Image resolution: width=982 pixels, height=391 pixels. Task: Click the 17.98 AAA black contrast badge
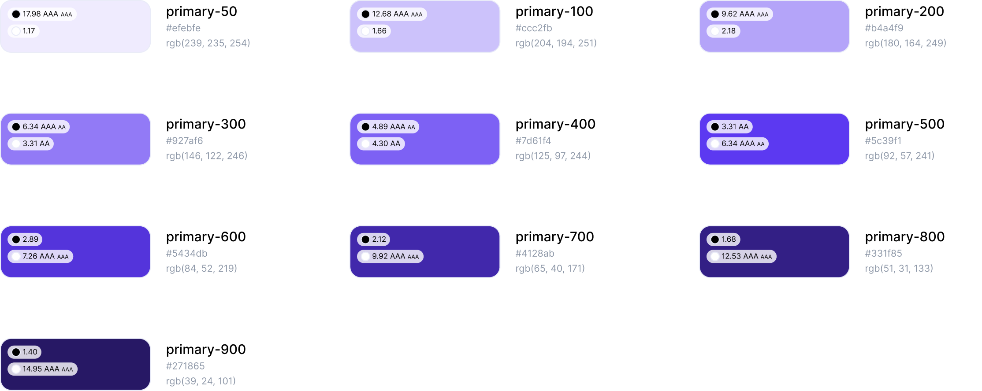(x=42, y=14)
